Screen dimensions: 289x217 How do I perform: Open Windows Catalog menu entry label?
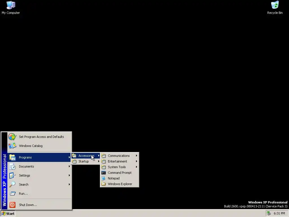tap(31, 146)
